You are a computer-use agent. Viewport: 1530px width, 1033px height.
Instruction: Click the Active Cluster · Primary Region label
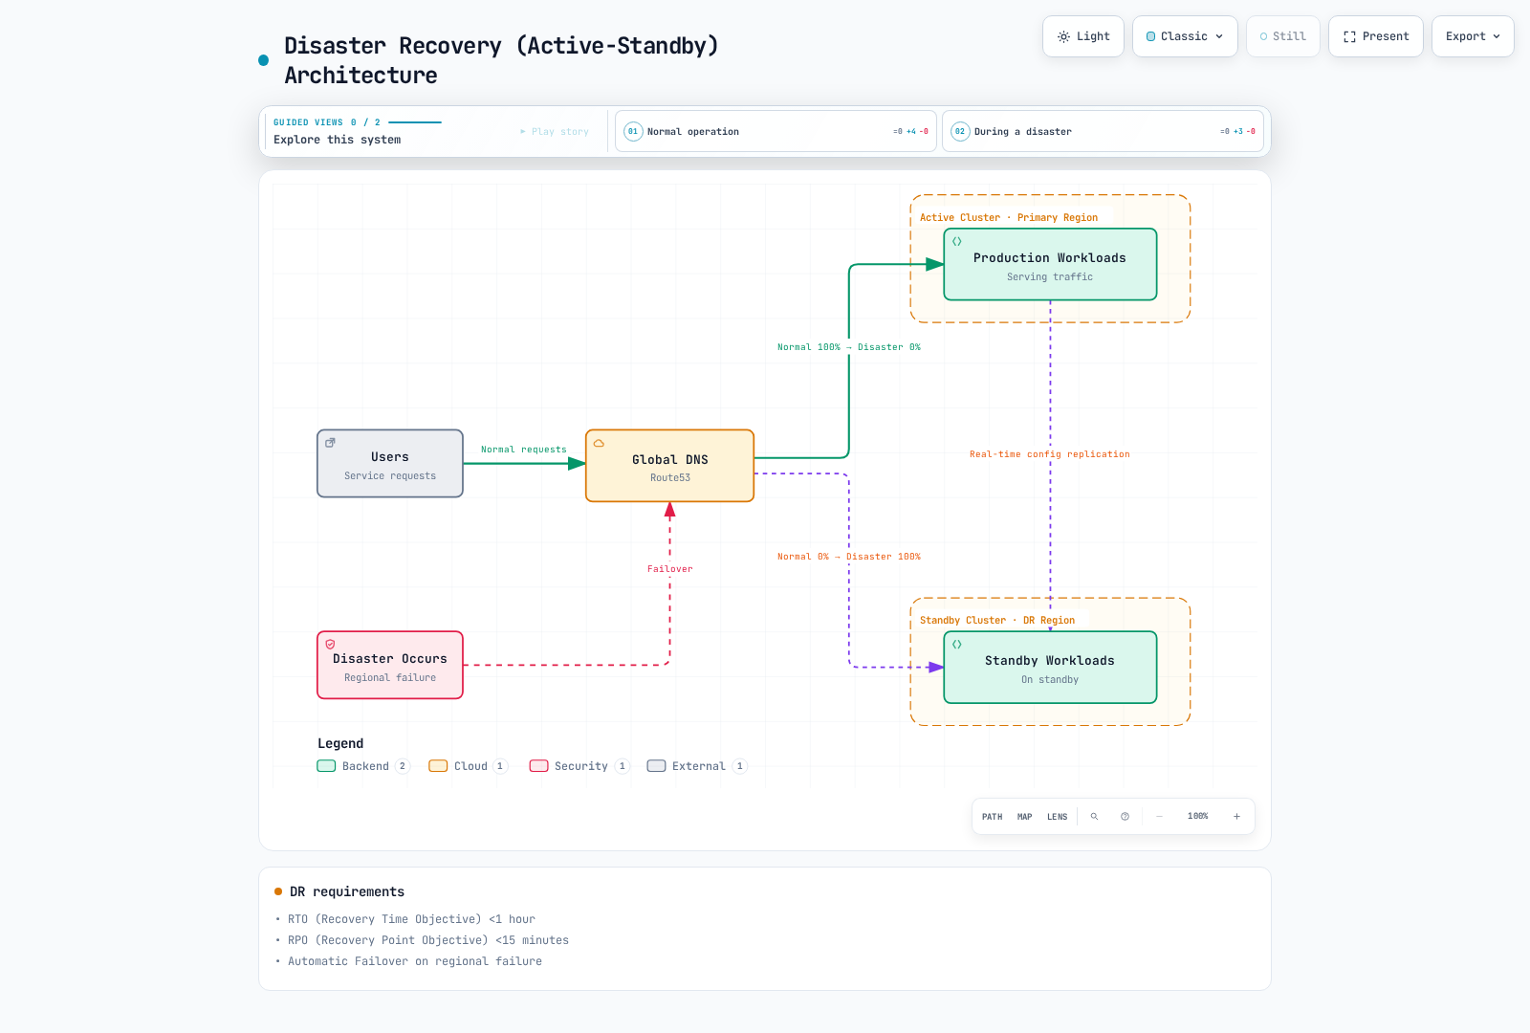click(x=1009, y=218)
